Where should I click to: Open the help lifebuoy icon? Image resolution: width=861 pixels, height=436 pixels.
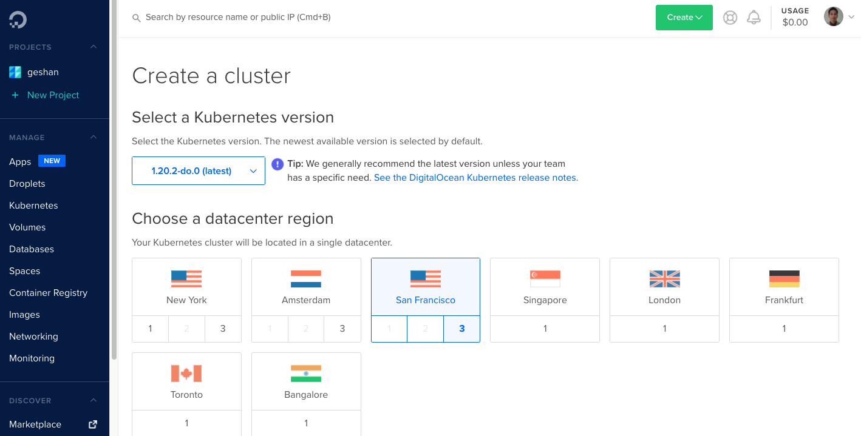click(x=730, y=17)
